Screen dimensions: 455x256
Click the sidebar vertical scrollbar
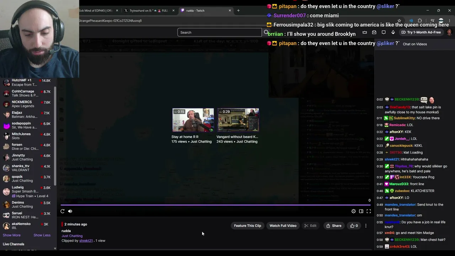pyautogui.click(x=55, y=135)
